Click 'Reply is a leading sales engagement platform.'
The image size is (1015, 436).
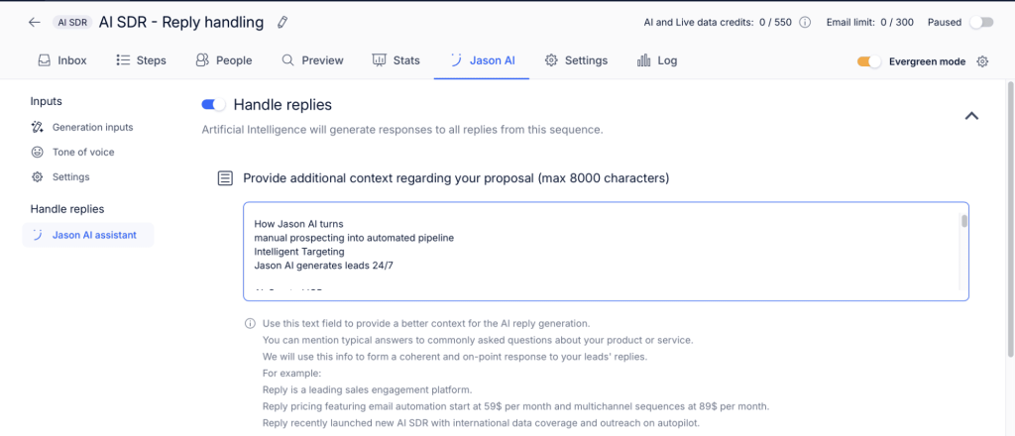point(367,390)
